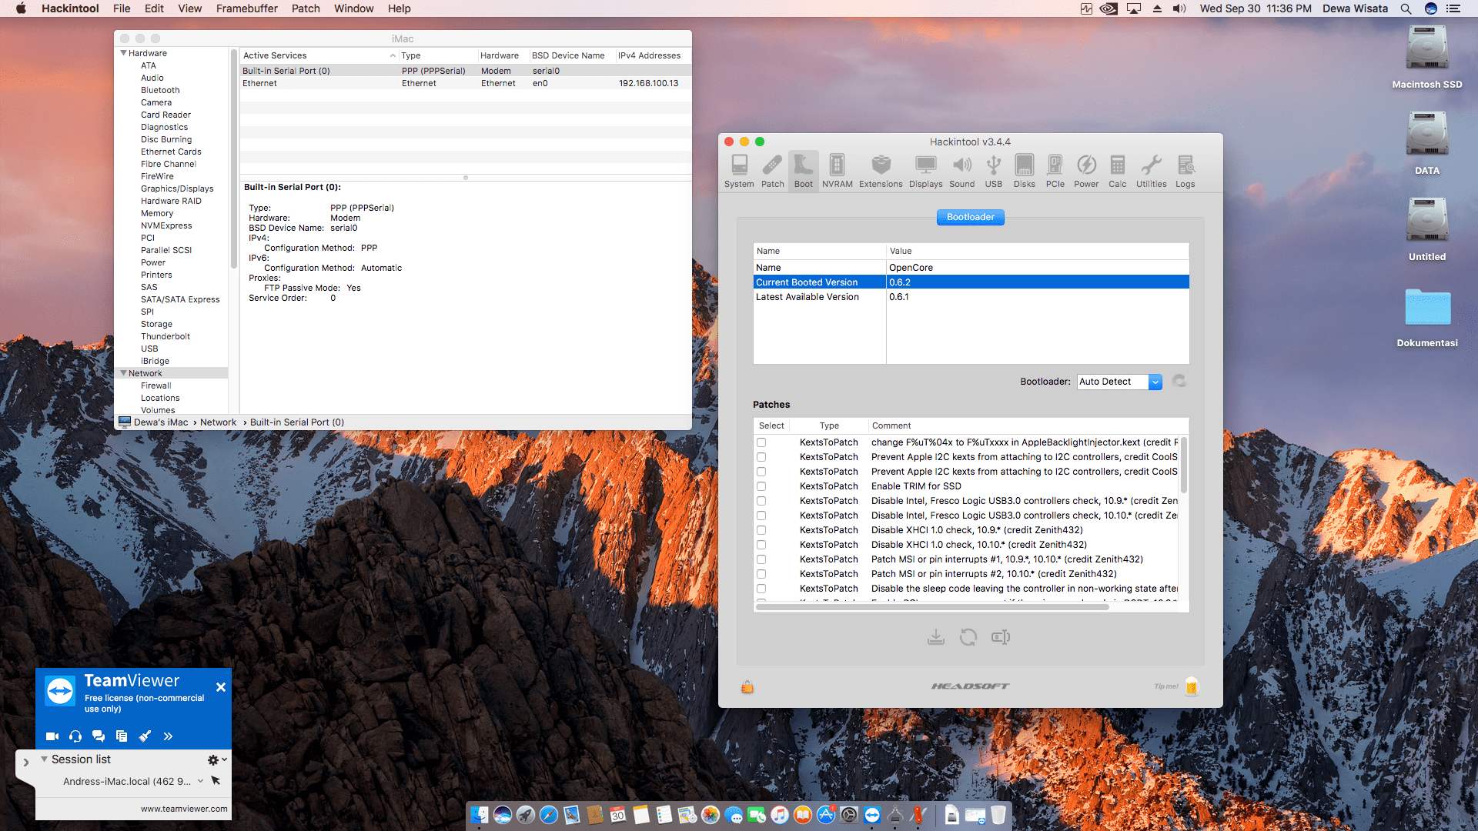Open the Power toolbar section
The image size is (1478, 831).
coord(1086,170)
